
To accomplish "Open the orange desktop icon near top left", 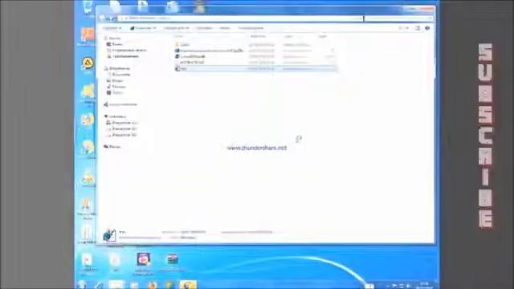I will coord(88,35).
